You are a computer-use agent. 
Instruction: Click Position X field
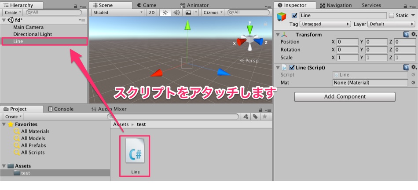click(x=348, y=42)
